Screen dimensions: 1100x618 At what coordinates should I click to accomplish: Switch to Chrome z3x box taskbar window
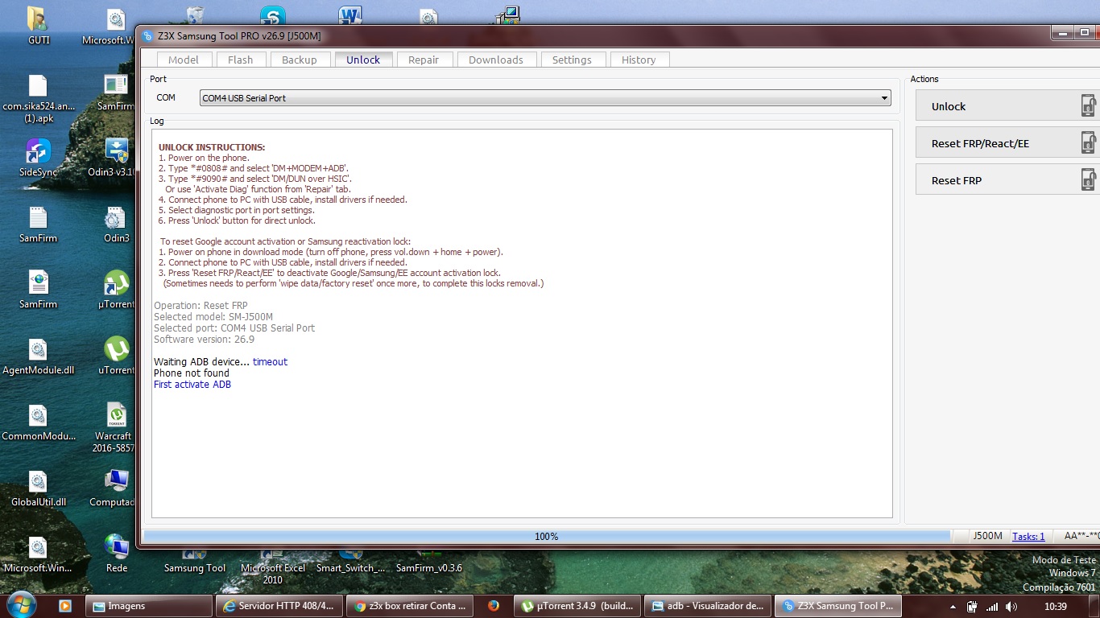click(x=410, y=606)
